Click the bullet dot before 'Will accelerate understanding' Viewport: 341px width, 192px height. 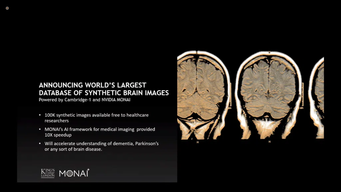(40, 143)
